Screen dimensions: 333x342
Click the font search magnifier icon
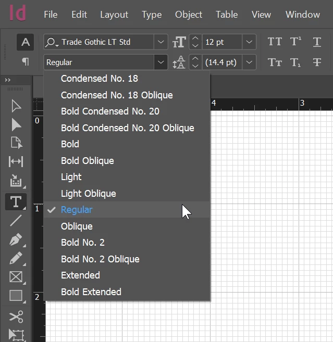coord(52,42)
